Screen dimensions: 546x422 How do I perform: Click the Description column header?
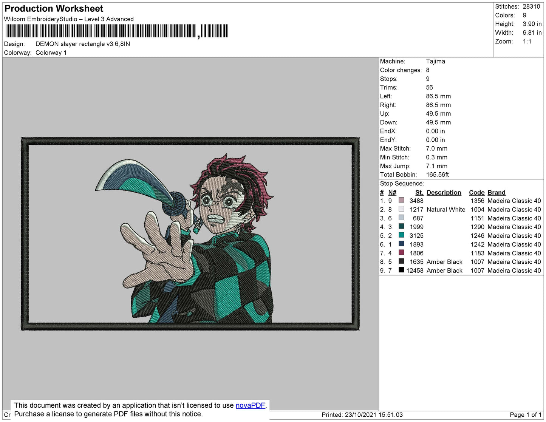444,192
